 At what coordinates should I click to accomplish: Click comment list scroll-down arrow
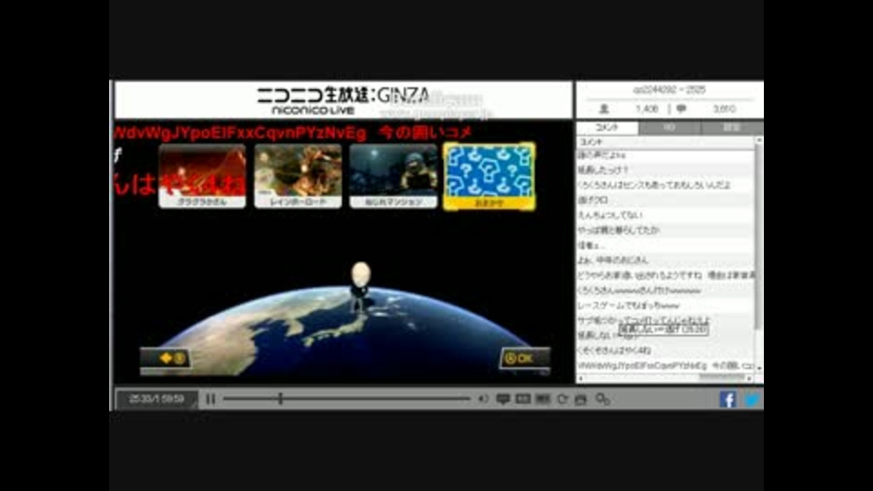[x=758, y=369]
